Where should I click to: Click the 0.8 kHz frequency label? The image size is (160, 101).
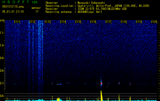point(2,71)
